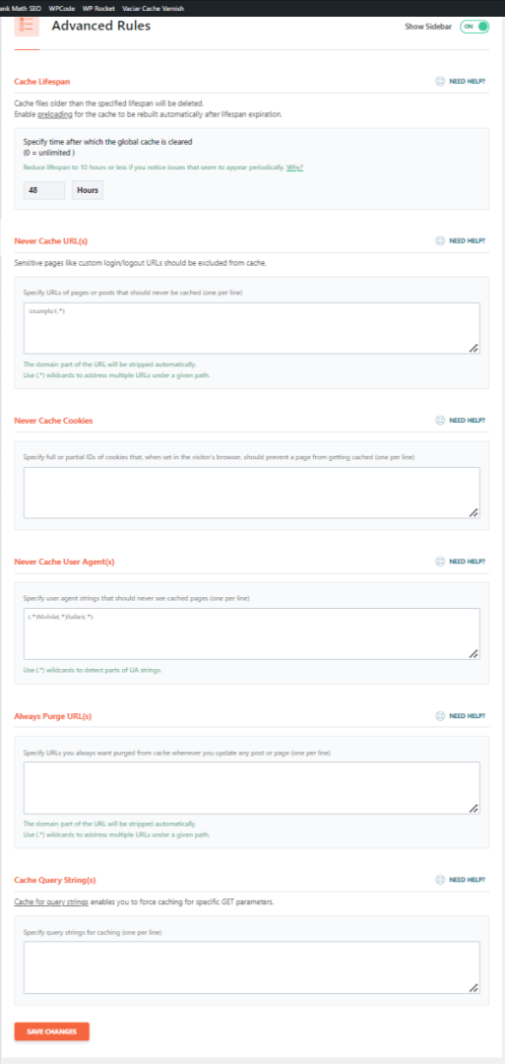505x1064 pixels.
Task: Grab resize handle of Never Cache URL(s) textarea
Action: (473, 348)
